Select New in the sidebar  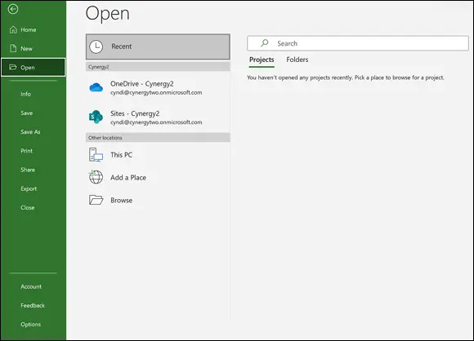pyautogui.click(x=34, y=48)
